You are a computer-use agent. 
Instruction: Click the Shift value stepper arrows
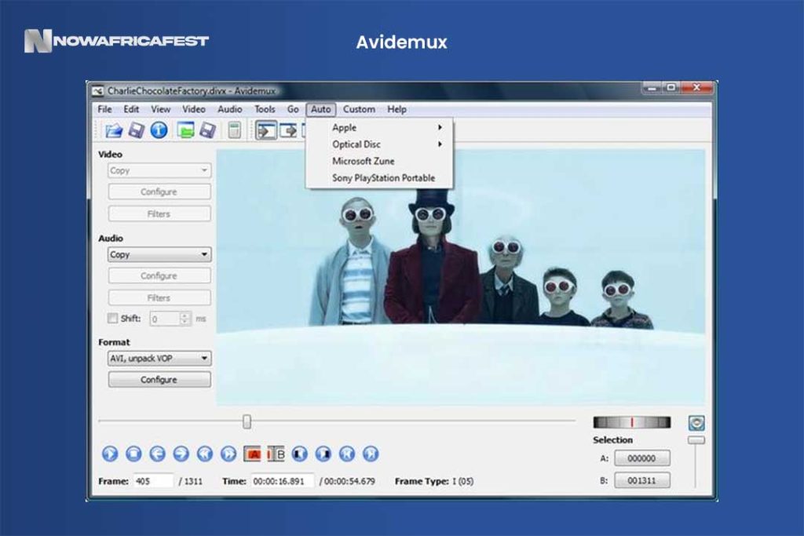coord(185,319)
